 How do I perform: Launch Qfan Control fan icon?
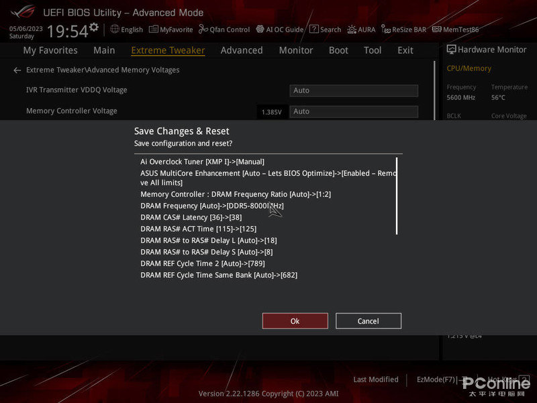[x=203, y=30]
